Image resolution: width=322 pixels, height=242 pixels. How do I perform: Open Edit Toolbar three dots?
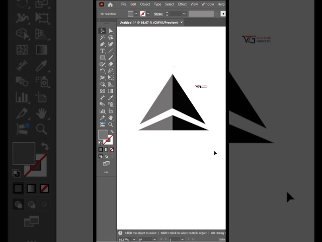coord(106,172)
